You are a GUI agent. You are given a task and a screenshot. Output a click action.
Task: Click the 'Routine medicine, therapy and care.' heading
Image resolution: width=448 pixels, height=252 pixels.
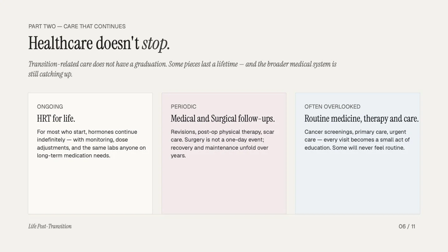pyautogui.click(x=362, y=119)
